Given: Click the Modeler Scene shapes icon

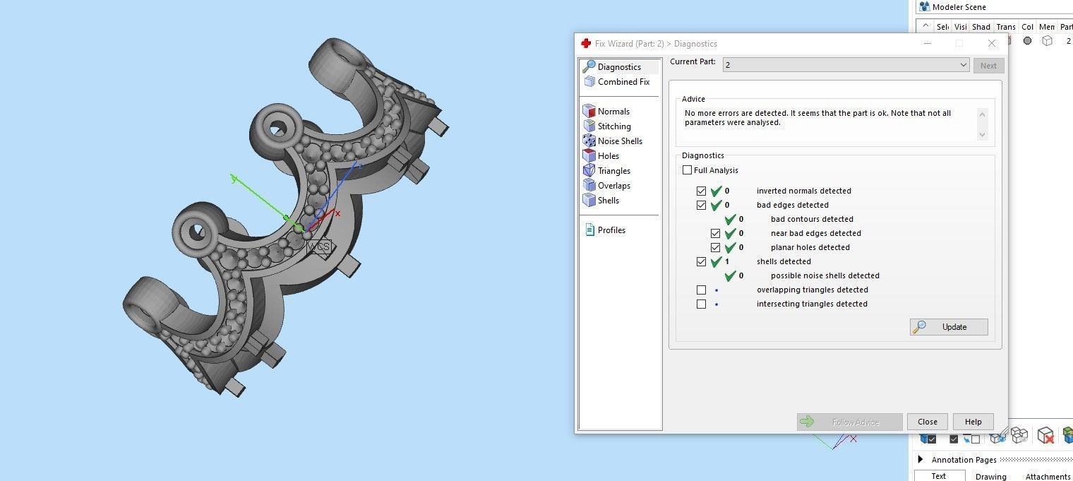Looking at the screenshot, I should tap(924, 7).
